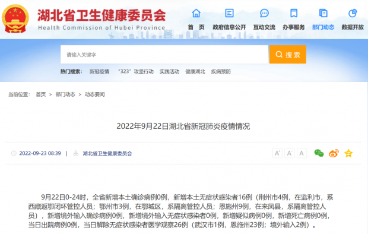Click the clock icon beside publish date
Viewport: 368px width, 234px height.
[14, 153]
